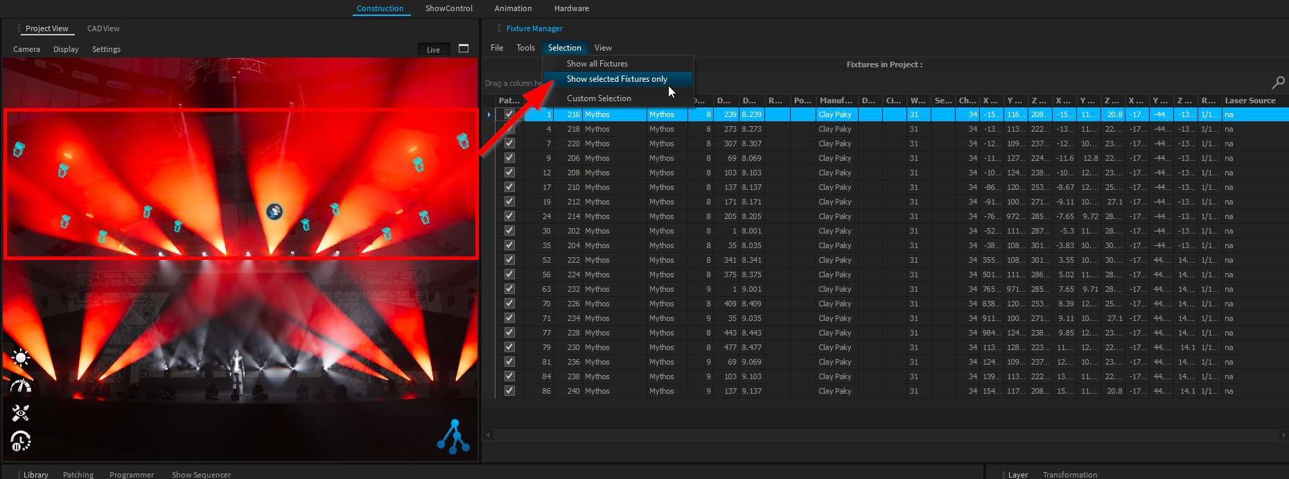Uncheck the checkbox for fixture 216 row
1289x479 pixels.
(509, 114)
